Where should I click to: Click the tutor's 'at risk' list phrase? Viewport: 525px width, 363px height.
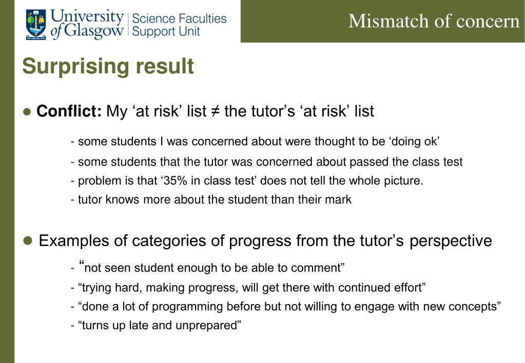(299, 111)
